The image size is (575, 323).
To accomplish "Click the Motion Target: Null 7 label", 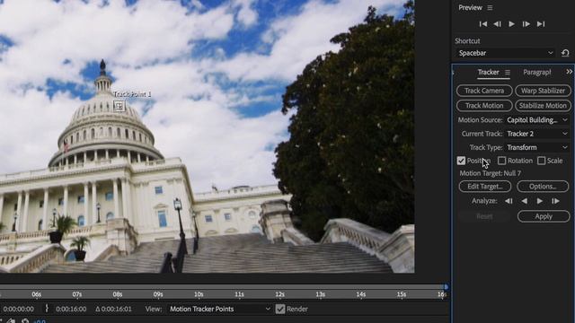I will tap(491, 173).
